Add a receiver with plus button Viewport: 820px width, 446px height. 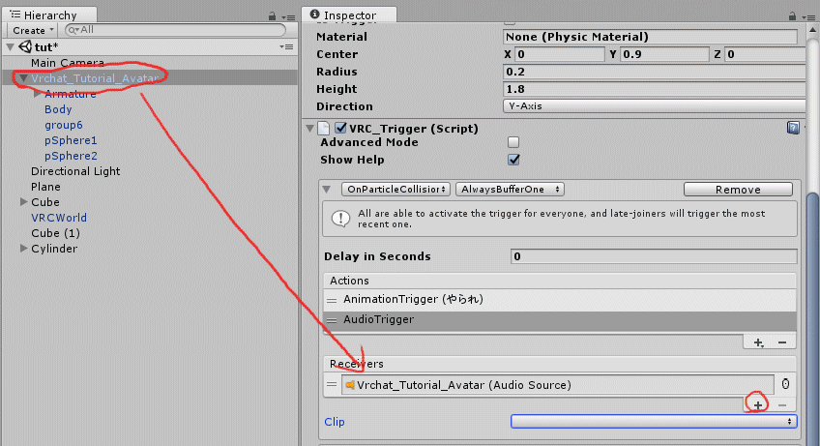(758, 405)
